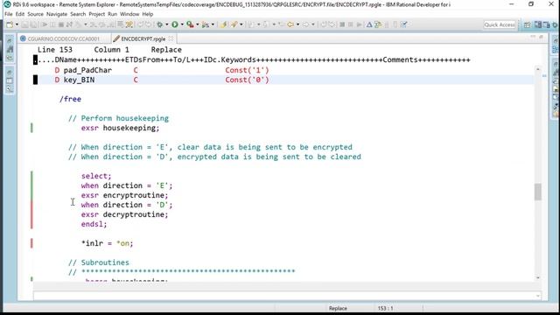Click the Code Coverage launch icon
Viewport: 560px width, 315px height.
[190, 24]
